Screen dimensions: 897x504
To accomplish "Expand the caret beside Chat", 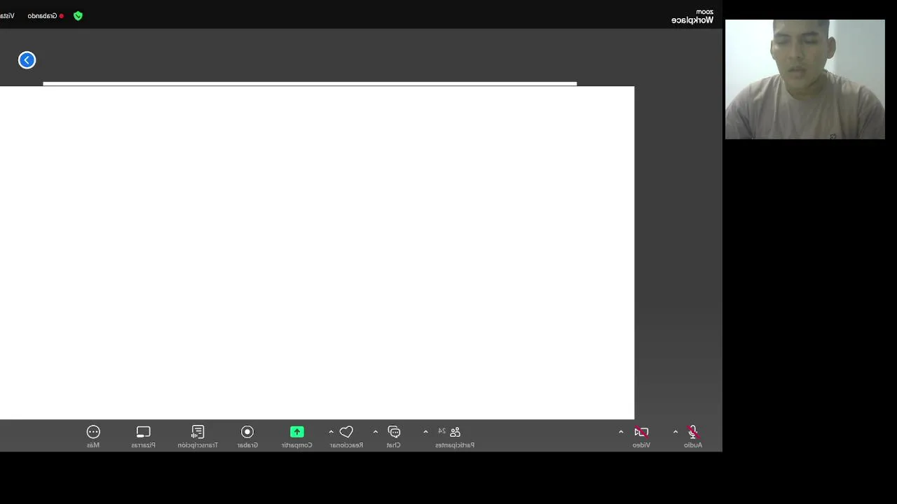I will click(376, 432).
